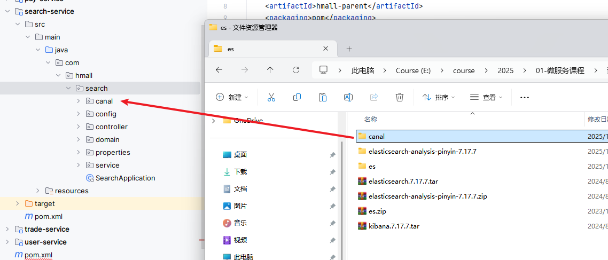The height and width of the screenshot is (260, 608).
Task: Open the 查看 view dropdown
Action: click(x=486, y=97)
